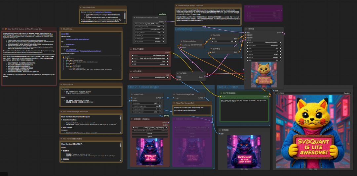
Task: Increase spacing_width 0 with its right arrow
Action: point(160,109)
